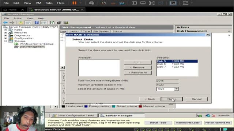Click the Show/Hide Console Tree icon

pos(28,23)
